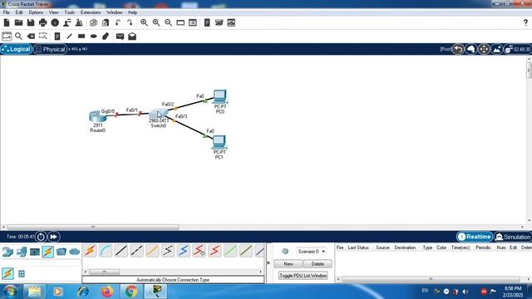Redo the last action
Viewport: 532px width, 299px height.
130,22
